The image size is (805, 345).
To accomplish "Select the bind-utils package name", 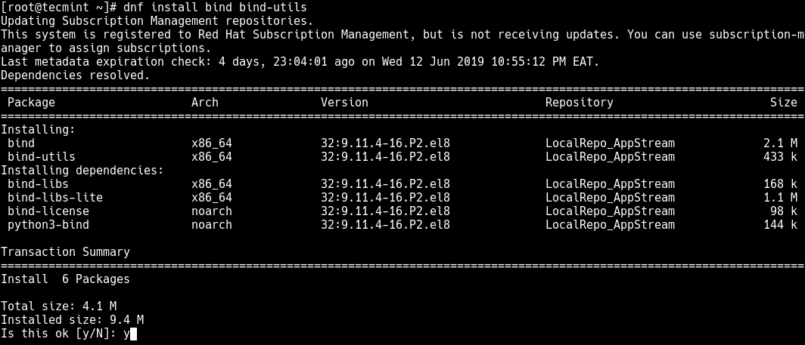I will (42, 157).
